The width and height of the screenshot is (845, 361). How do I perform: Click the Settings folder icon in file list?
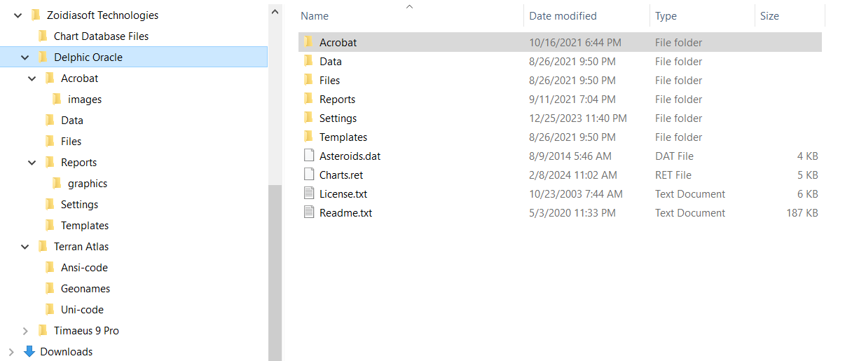[308, 118]
